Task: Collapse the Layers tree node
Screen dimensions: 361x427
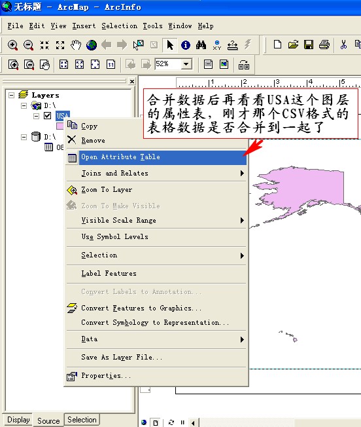Action: coord(11,95)
